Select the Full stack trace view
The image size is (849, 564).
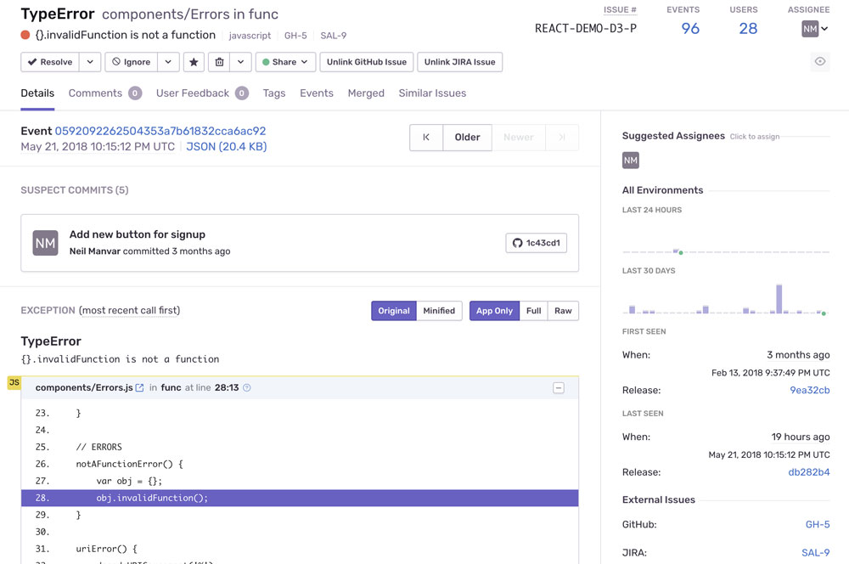(x=533, y=310)
